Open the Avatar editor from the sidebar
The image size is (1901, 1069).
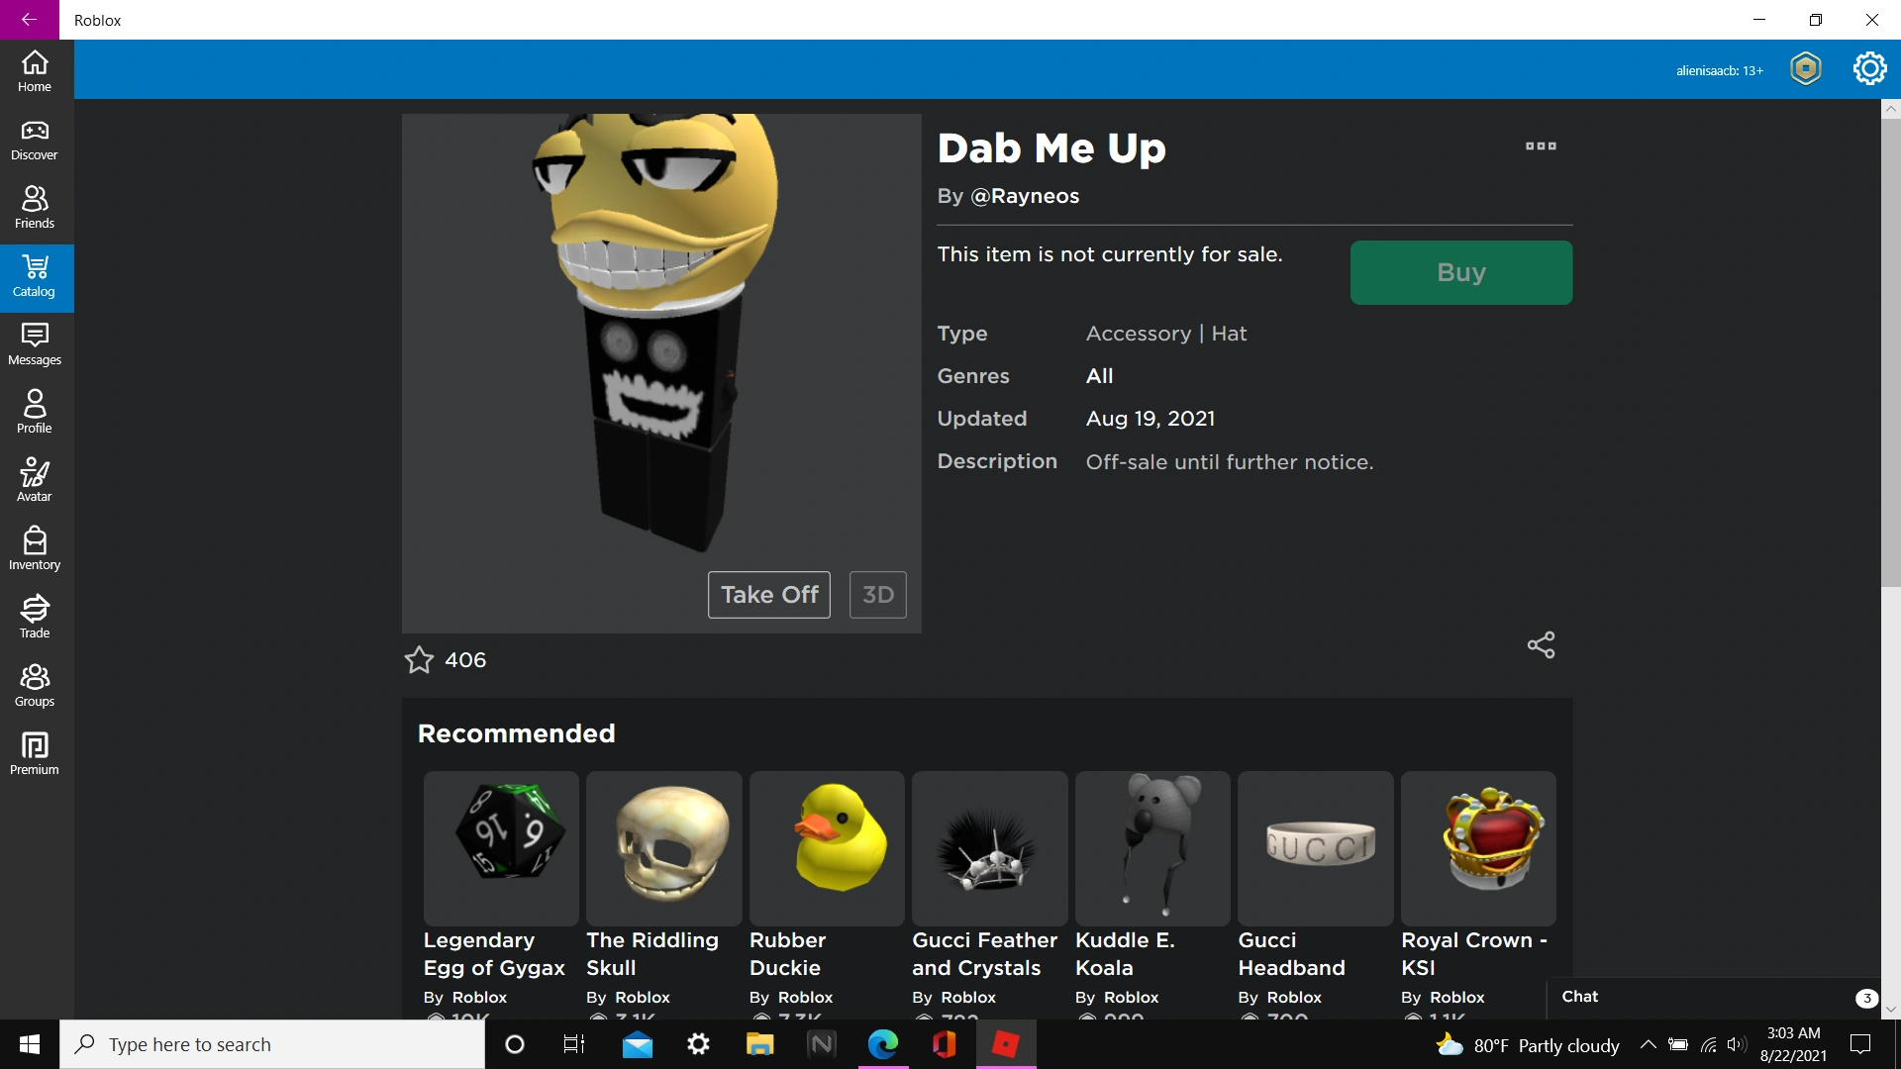tap(35, 479)
